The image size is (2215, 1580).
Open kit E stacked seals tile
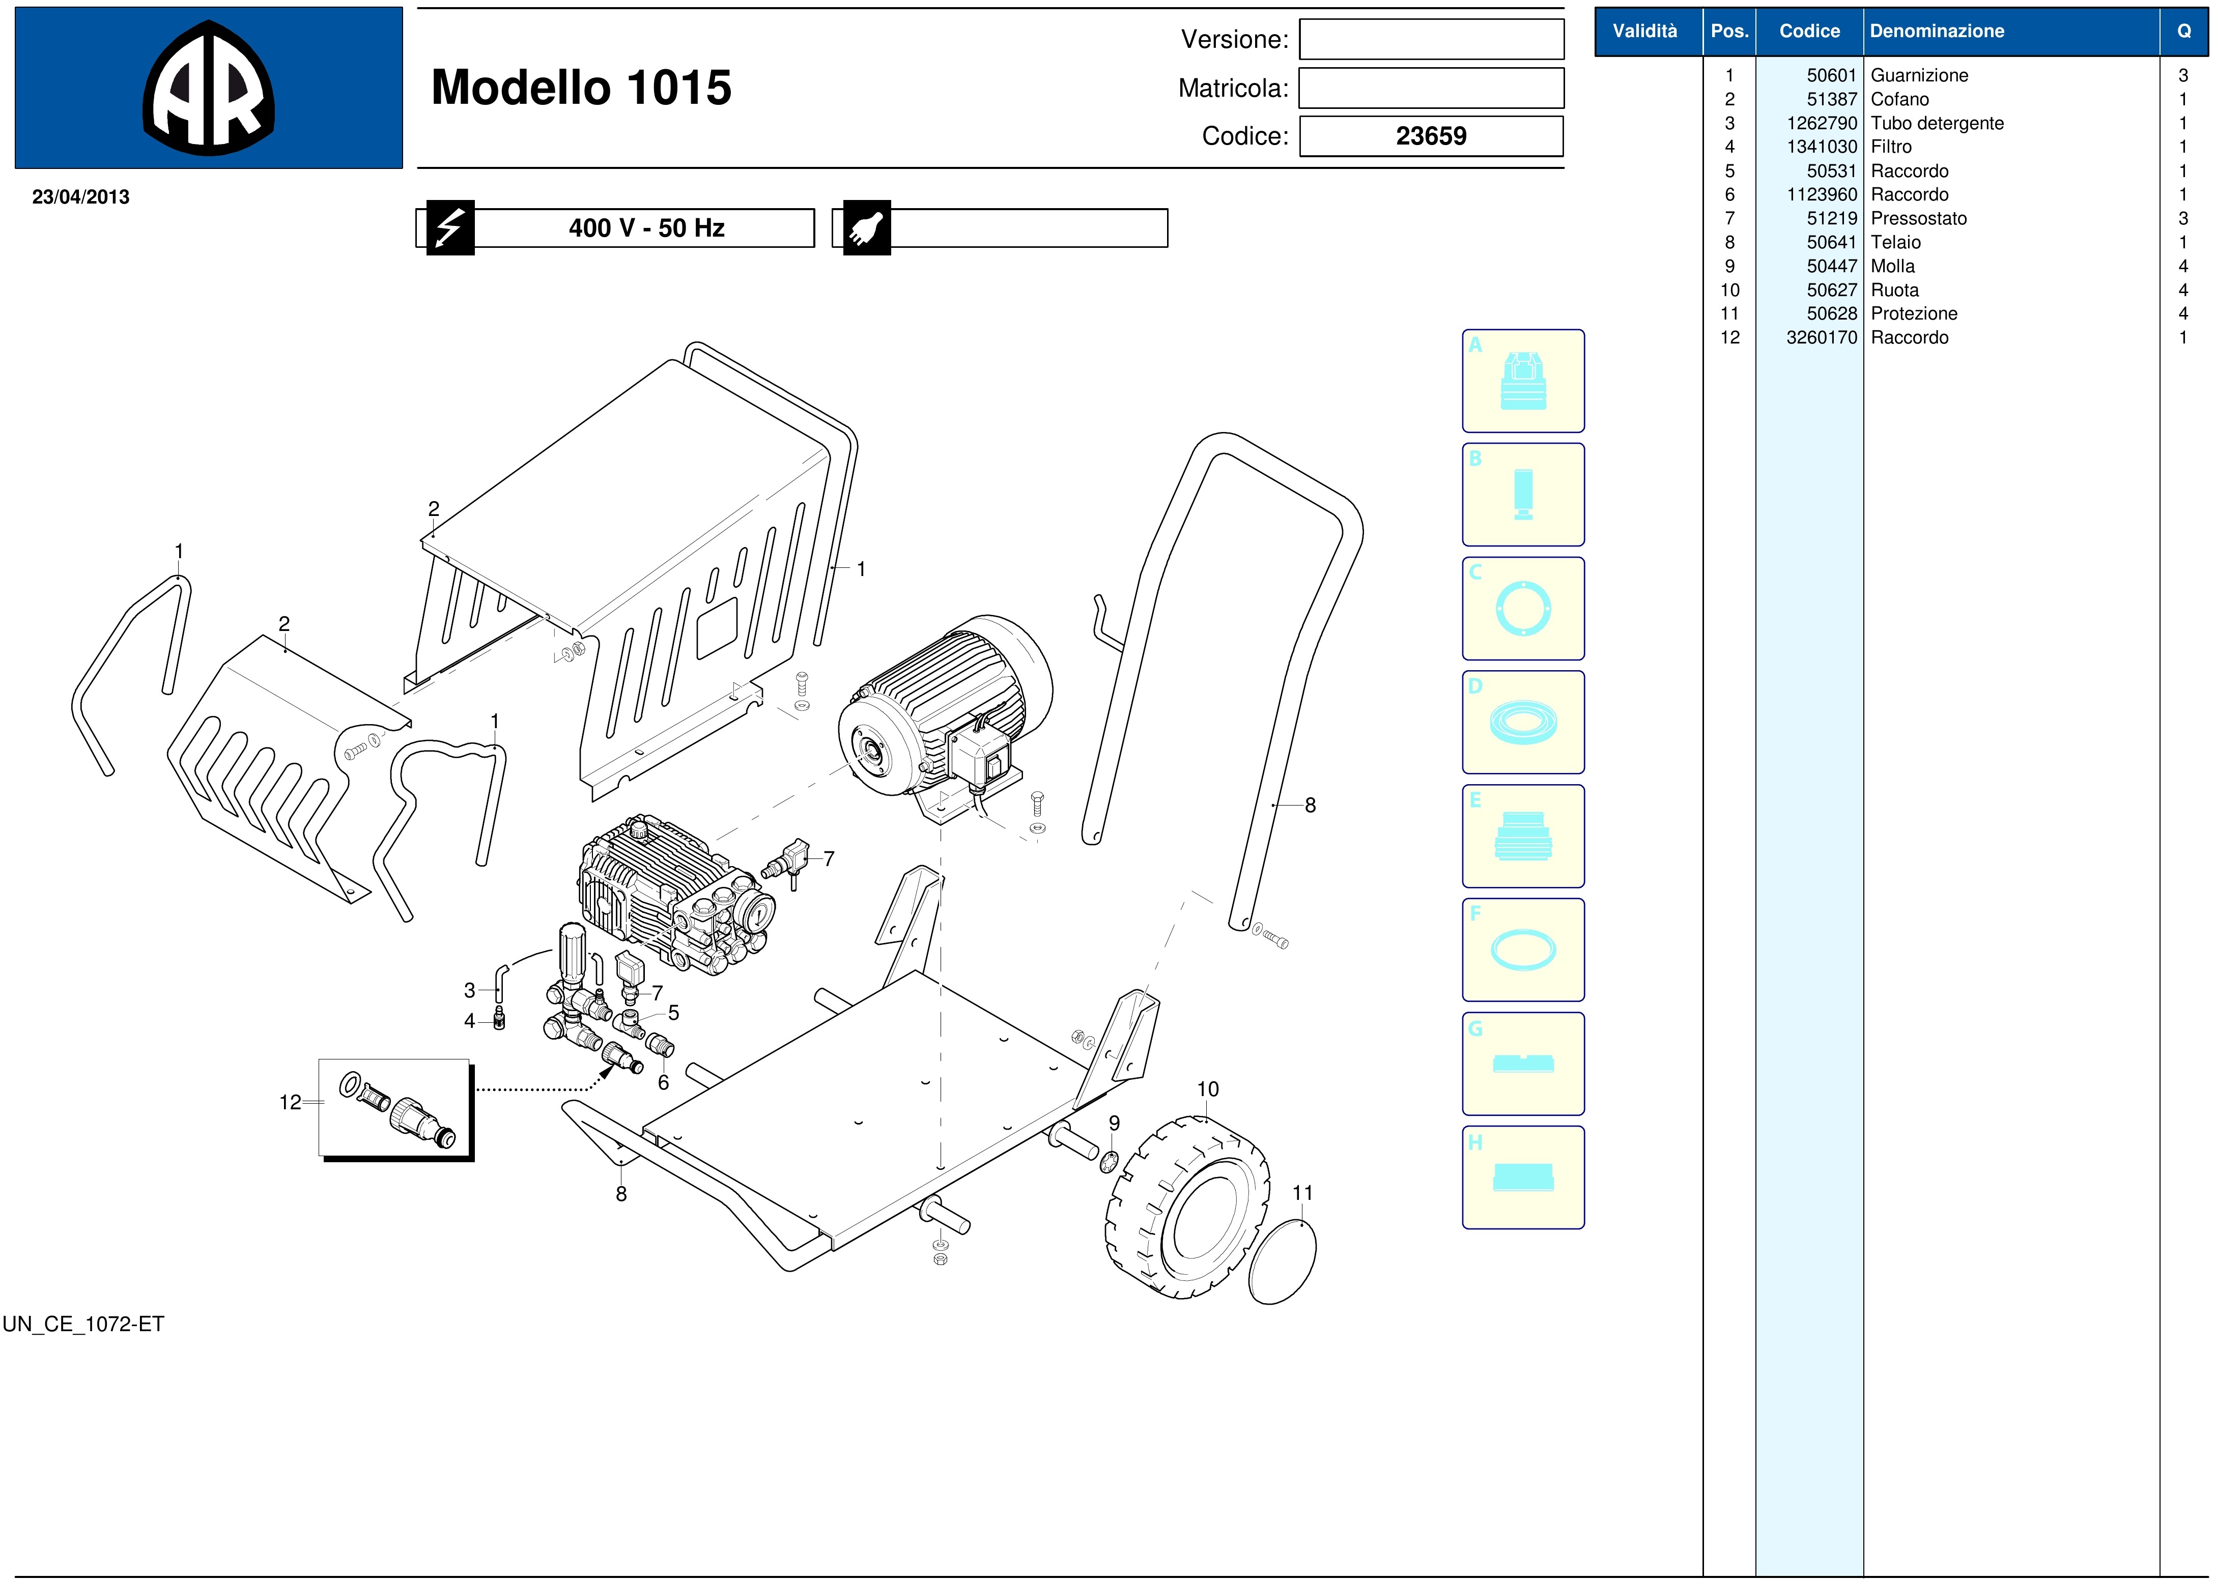[x=1522, y=837]
